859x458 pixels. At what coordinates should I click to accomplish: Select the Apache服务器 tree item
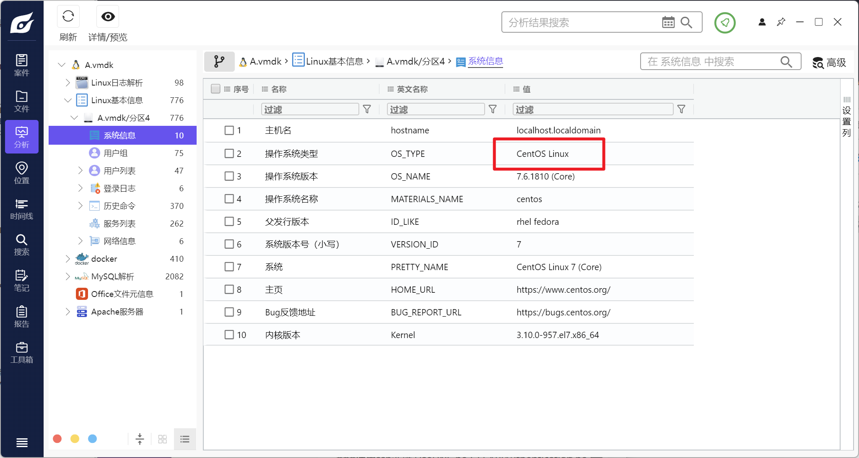point(122,312)
